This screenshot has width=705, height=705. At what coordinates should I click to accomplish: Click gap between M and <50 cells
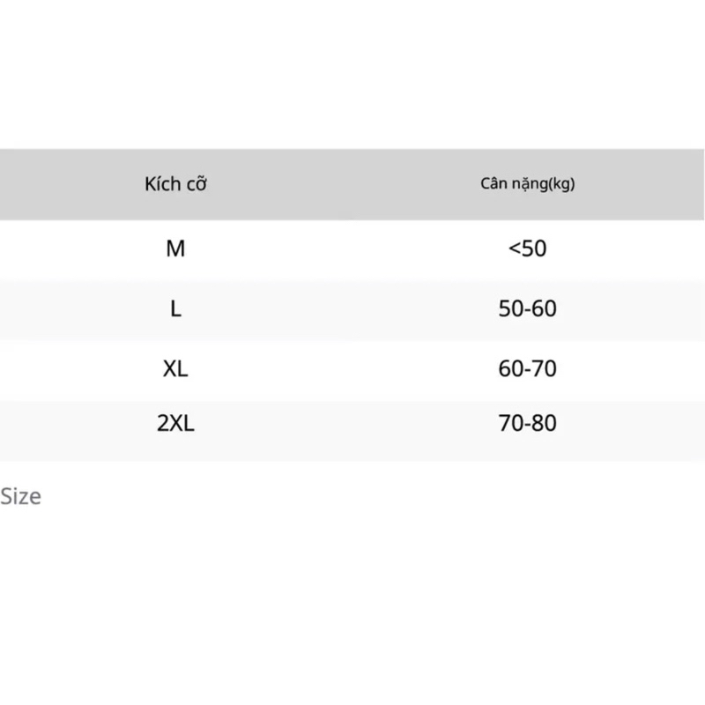(352, 249)
